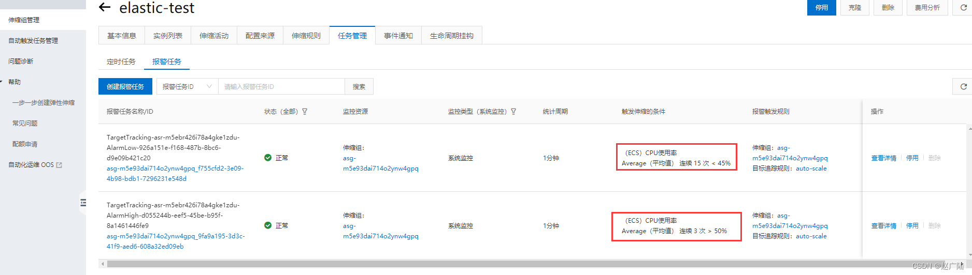Collapse the sidebar using the handle icon
The height and width of the screenshot is (275, 972).
[83, 203]
